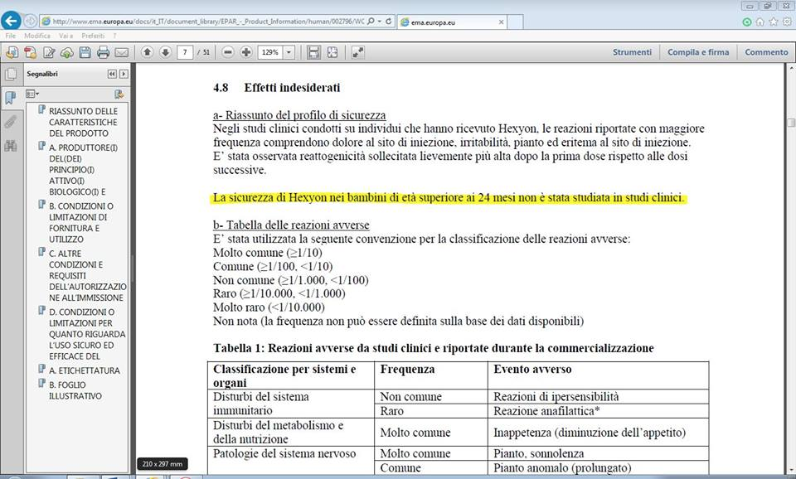This screenshot has width=796, height=479.
Task: Save the PDF with the floppy disk icon
Action: click(85, 52)
